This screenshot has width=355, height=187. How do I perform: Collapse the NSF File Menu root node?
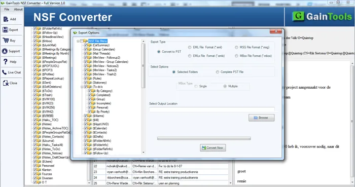coord(78,41)
